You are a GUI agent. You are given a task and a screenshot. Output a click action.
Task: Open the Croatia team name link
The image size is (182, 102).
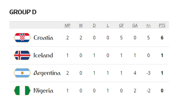point(43,38)
